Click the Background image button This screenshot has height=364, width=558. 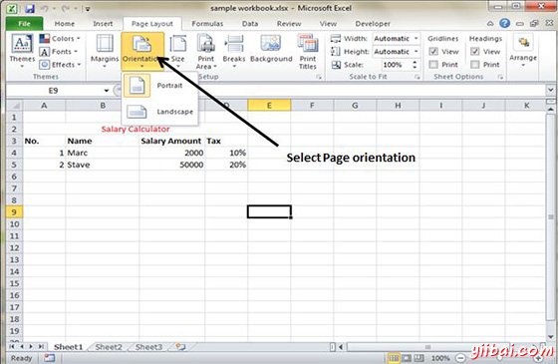tap(271, 49)
